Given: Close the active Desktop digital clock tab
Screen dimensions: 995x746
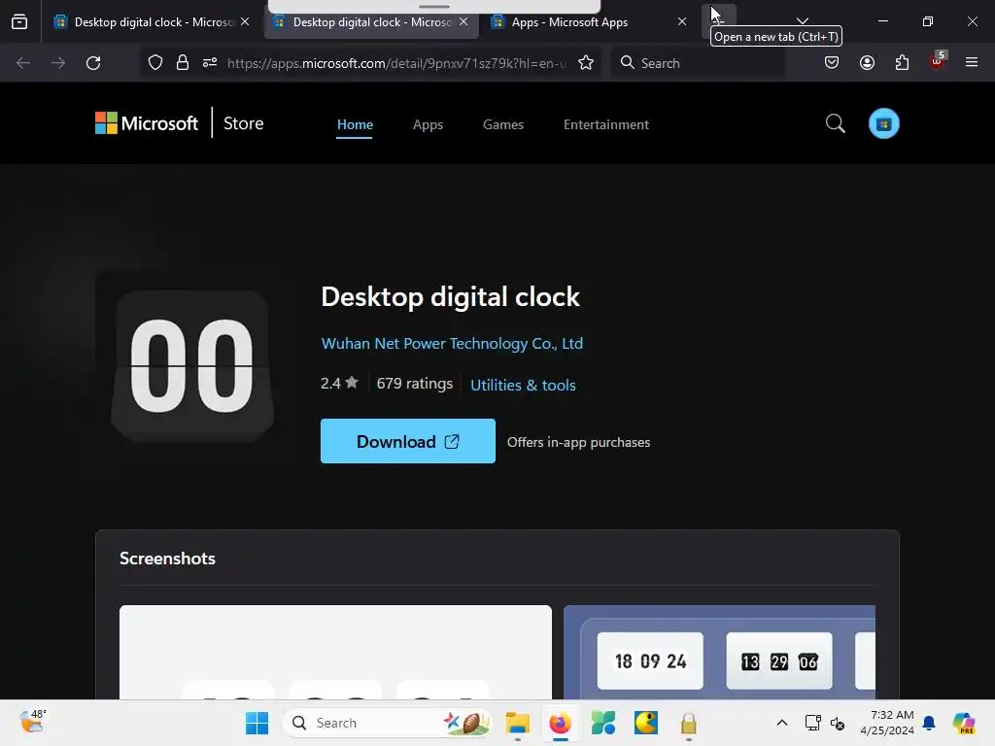Looking at the screenshot, I should coord(463,22).
